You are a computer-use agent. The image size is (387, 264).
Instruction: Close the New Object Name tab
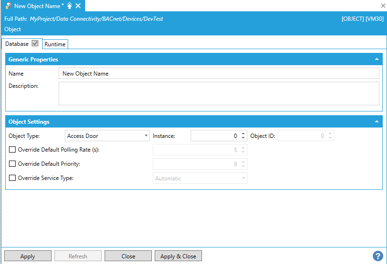click(78, 6)
